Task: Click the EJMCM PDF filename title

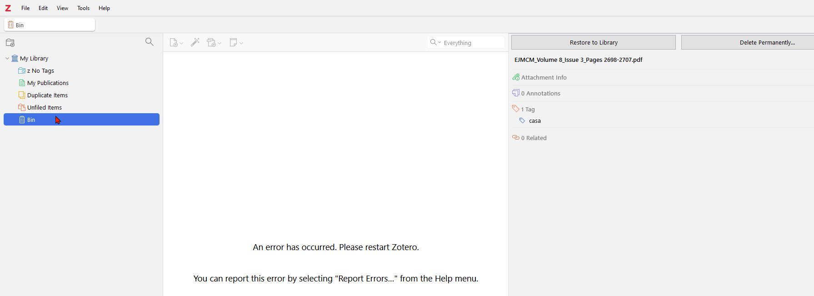Action: pyautogui.click(x=578, y=60)
